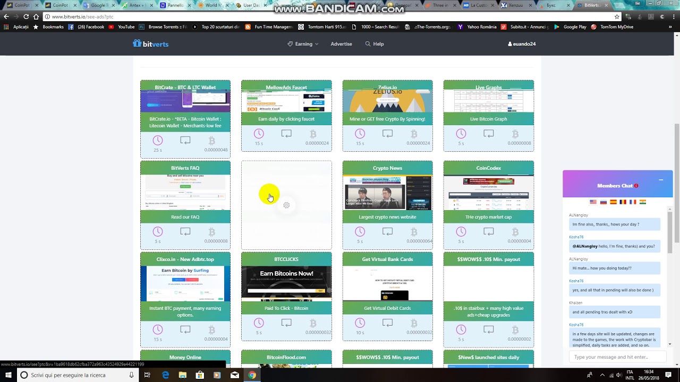This screenshot has width=680, height=382.
Task: Click username Khaizen in chat
Action: [576, 302]
